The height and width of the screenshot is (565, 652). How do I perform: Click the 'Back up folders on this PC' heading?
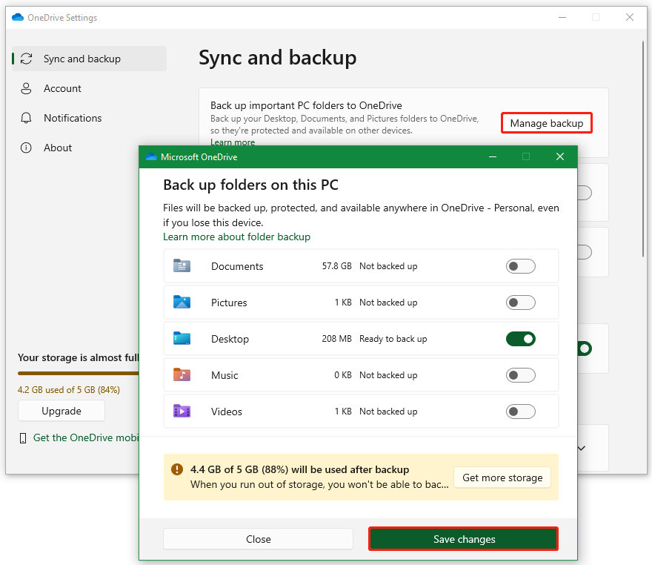250,185
